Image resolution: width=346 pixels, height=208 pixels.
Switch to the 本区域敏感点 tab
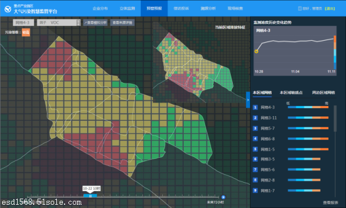point(291,93)
